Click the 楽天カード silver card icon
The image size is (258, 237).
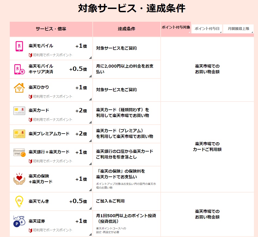click(19, 110)
